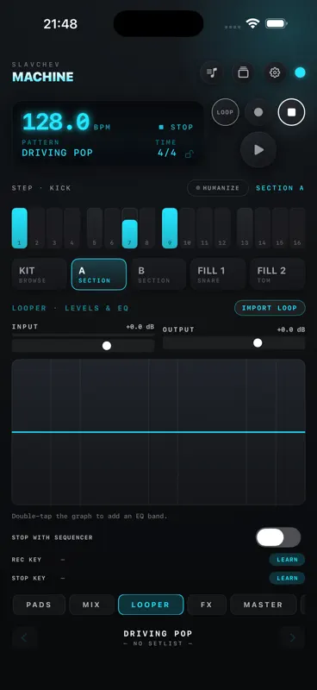Open the settings gear icon

(275, 72)
